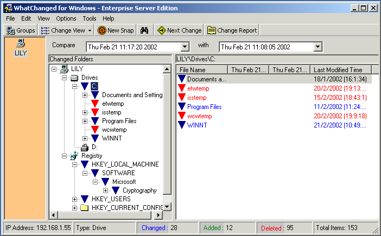Viewport: 381px width, 236px height.
Task: Click blue marker beside list item Program Files
Action: [181, 106]
